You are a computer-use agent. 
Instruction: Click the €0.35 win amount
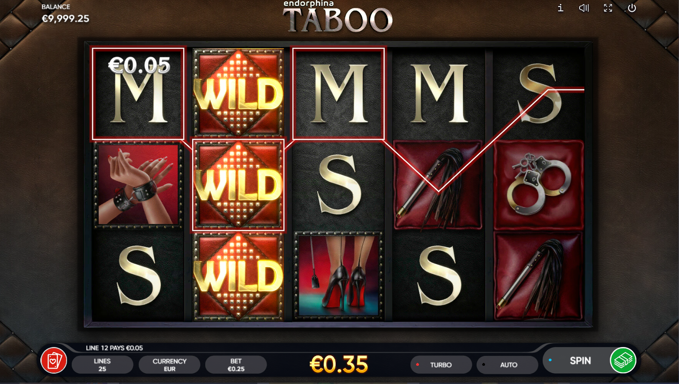click(x=339, y=364)
